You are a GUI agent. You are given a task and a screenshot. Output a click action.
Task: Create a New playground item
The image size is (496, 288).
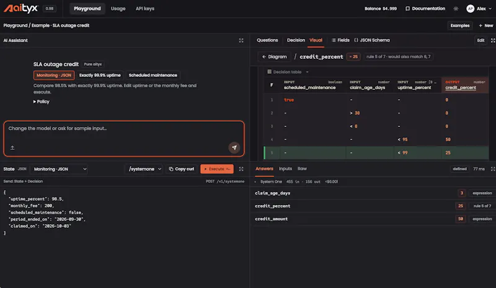coord(485,25)
